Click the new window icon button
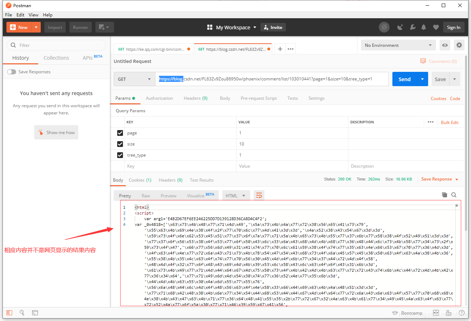The image size is (471, 321). 104,27
